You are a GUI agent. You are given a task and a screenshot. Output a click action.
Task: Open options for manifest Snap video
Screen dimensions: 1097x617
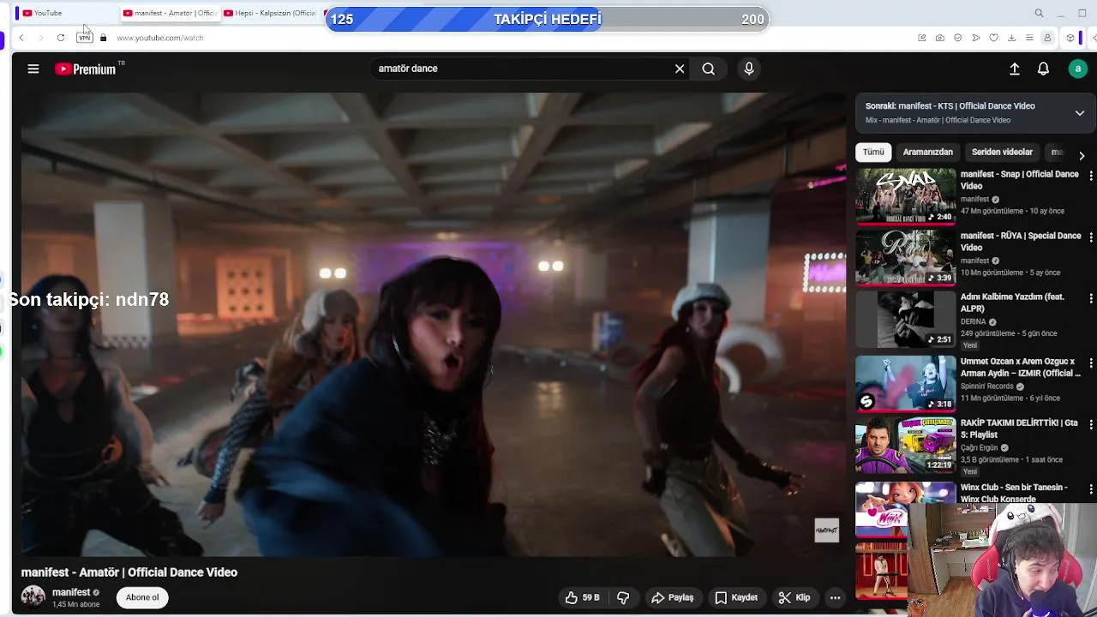(1091, 175)
